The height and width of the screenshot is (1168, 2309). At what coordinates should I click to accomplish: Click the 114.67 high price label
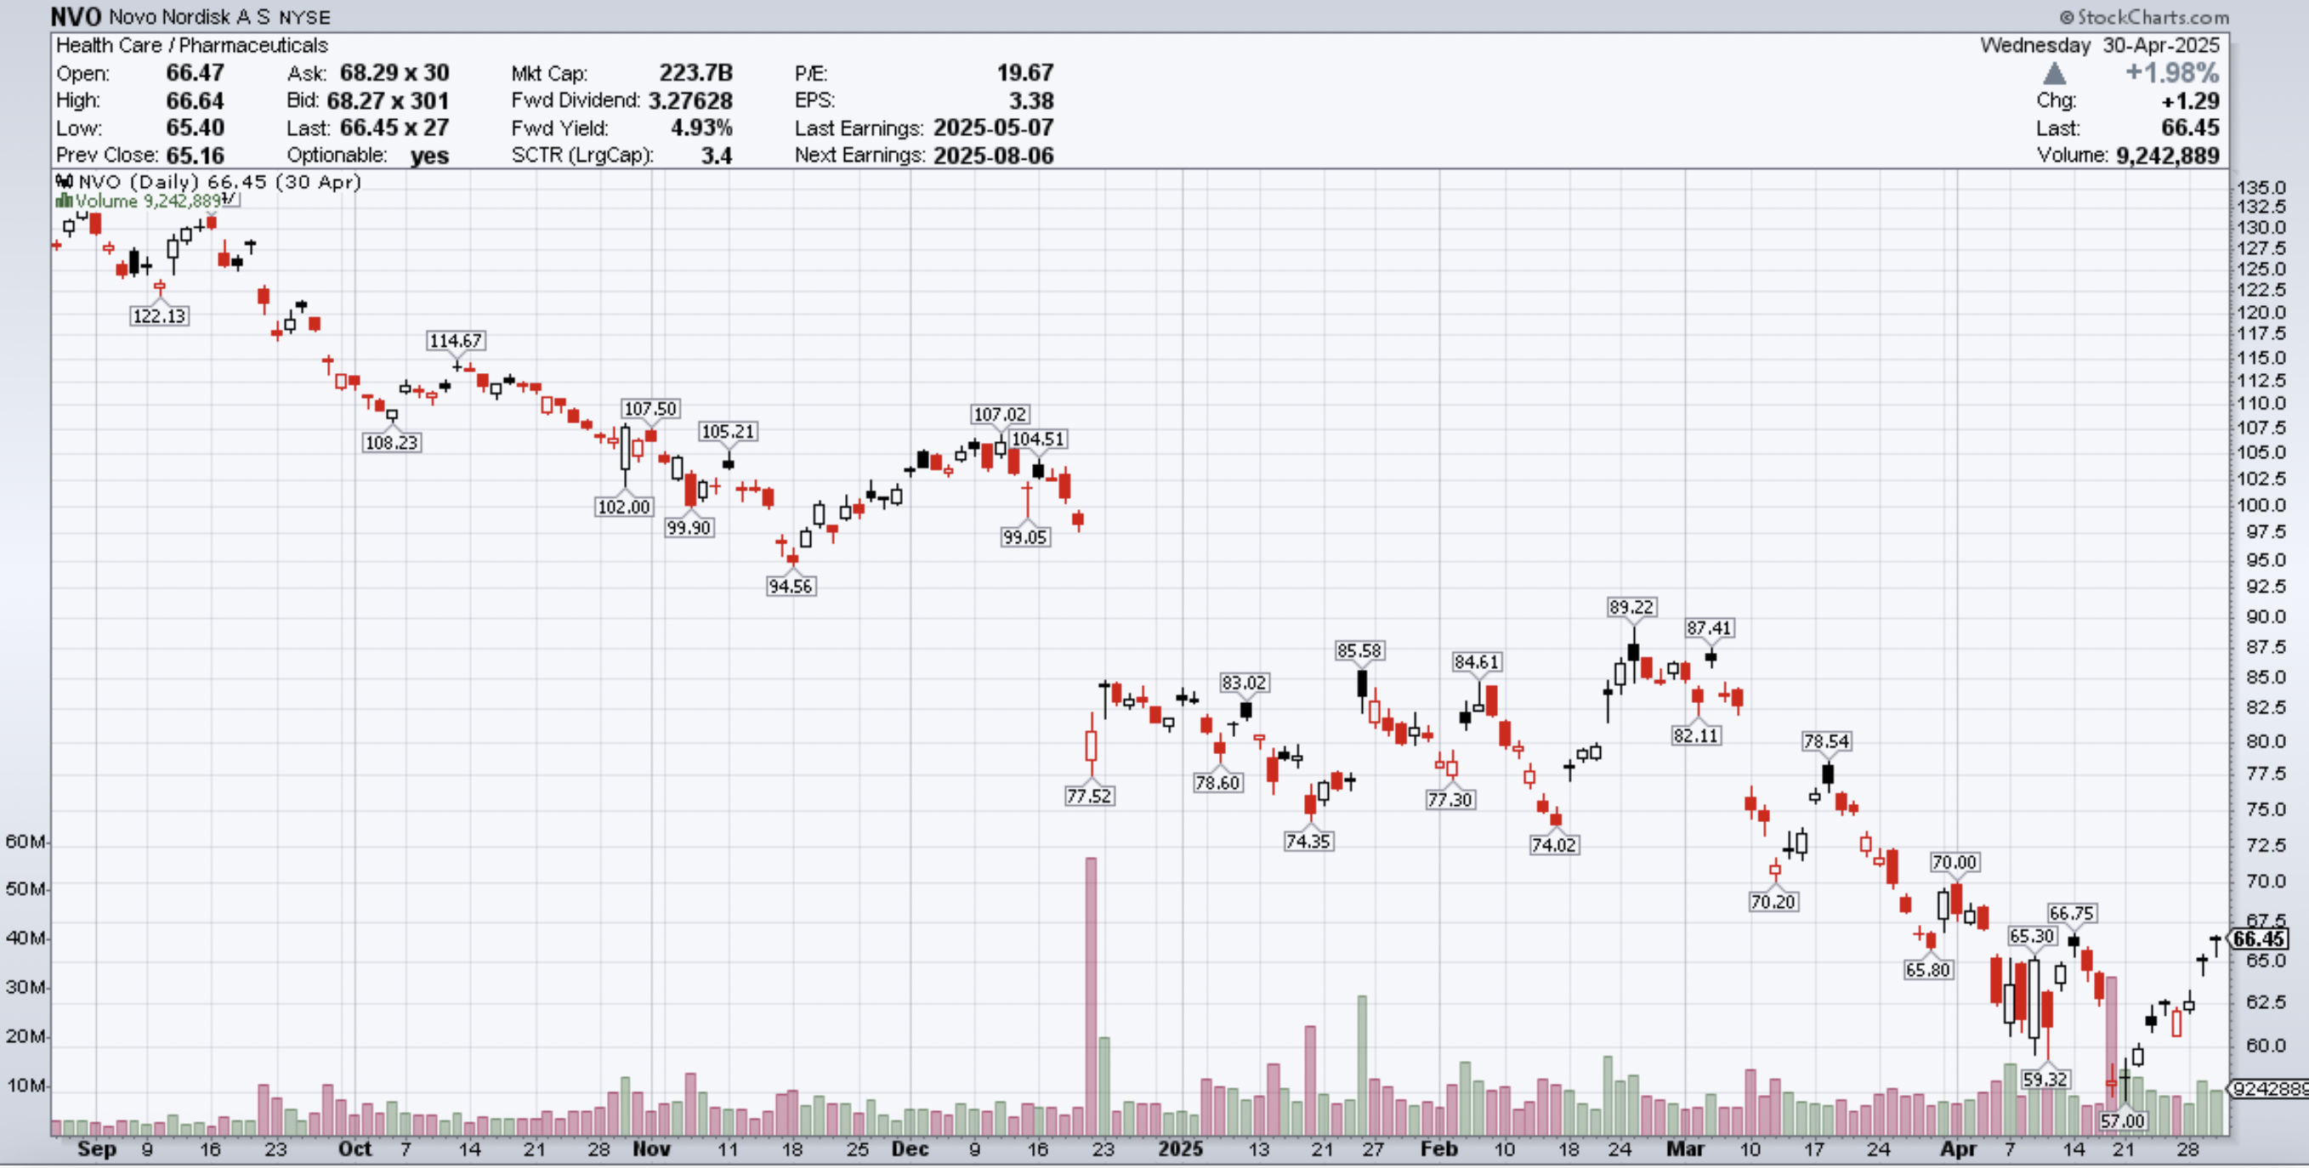[456, 341]
